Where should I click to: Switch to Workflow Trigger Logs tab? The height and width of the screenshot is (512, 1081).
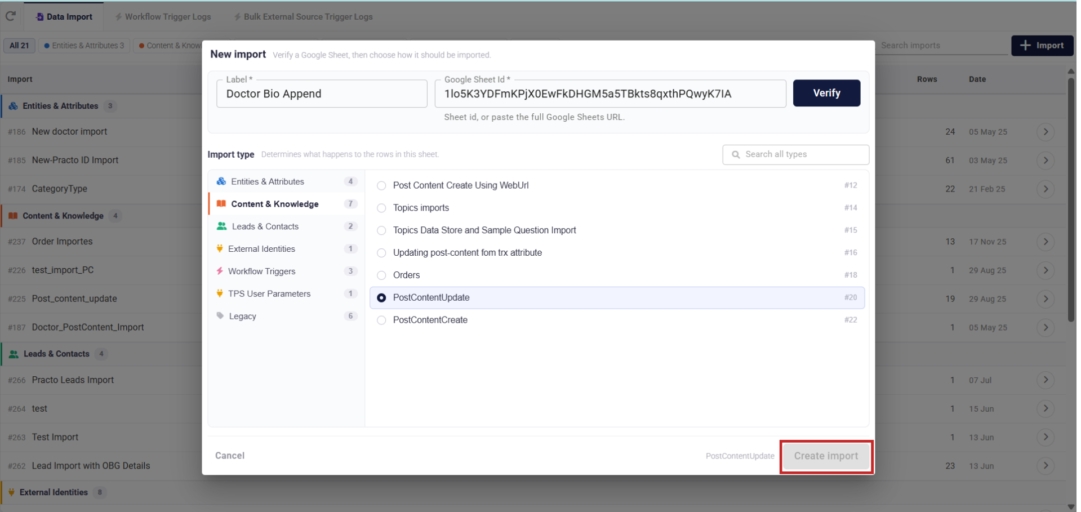163,17
